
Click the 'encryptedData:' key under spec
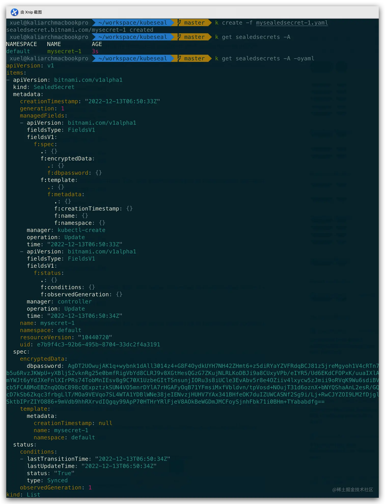click(44, 359)
